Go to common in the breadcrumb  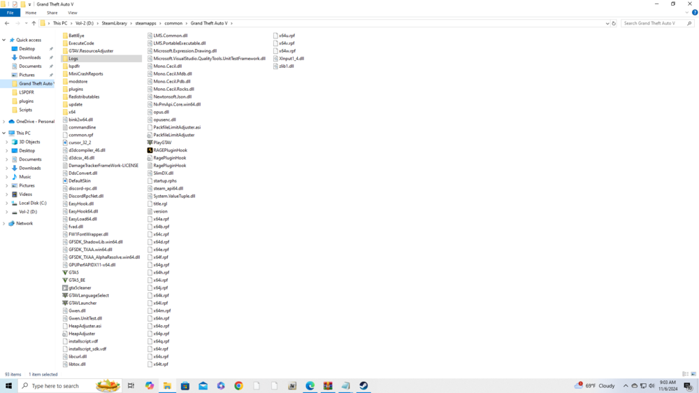(x=173, y=23)
